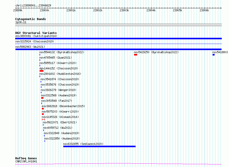The image size is (229, 167).
Task: Click the nsv6059712 (Wu2021) label
Action: [x=58, y=128]
